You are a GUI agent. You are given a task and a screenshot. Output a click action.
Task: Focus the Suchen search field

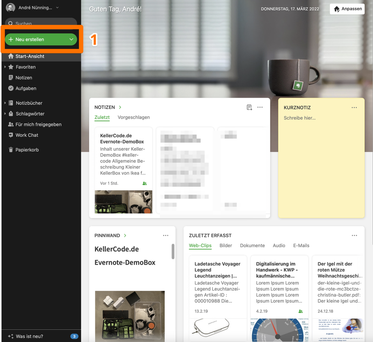(41, 24)
